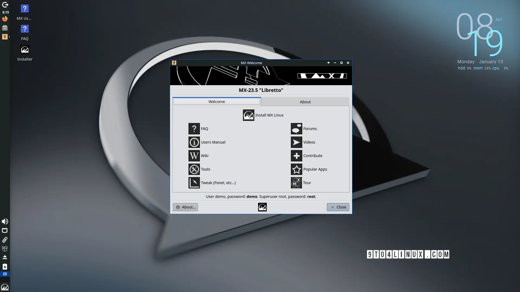Open the clipboard paperclip panel icon
Image resolution: width=520 pixels, height=292 pixels.
[5, 240]
